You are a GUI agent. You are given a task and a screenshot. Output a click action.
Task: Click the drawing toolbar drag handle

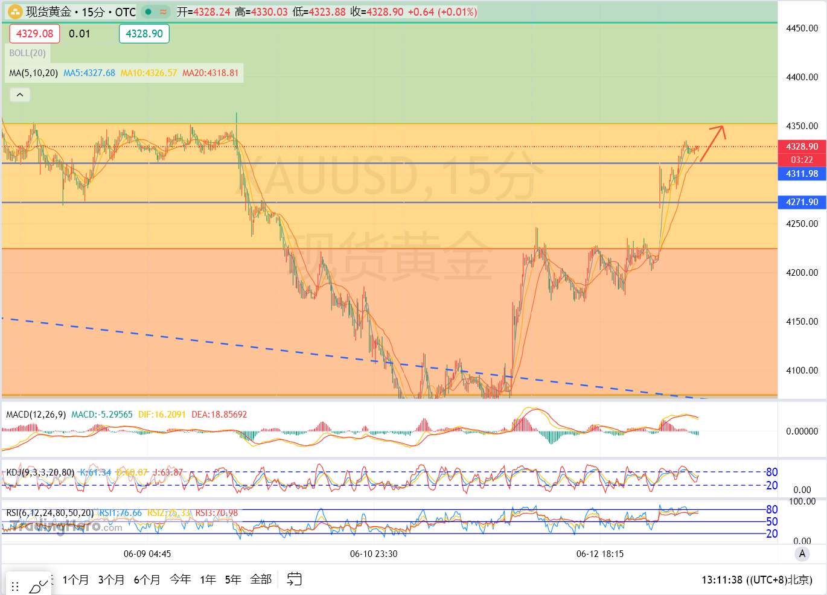coord(15,587)
